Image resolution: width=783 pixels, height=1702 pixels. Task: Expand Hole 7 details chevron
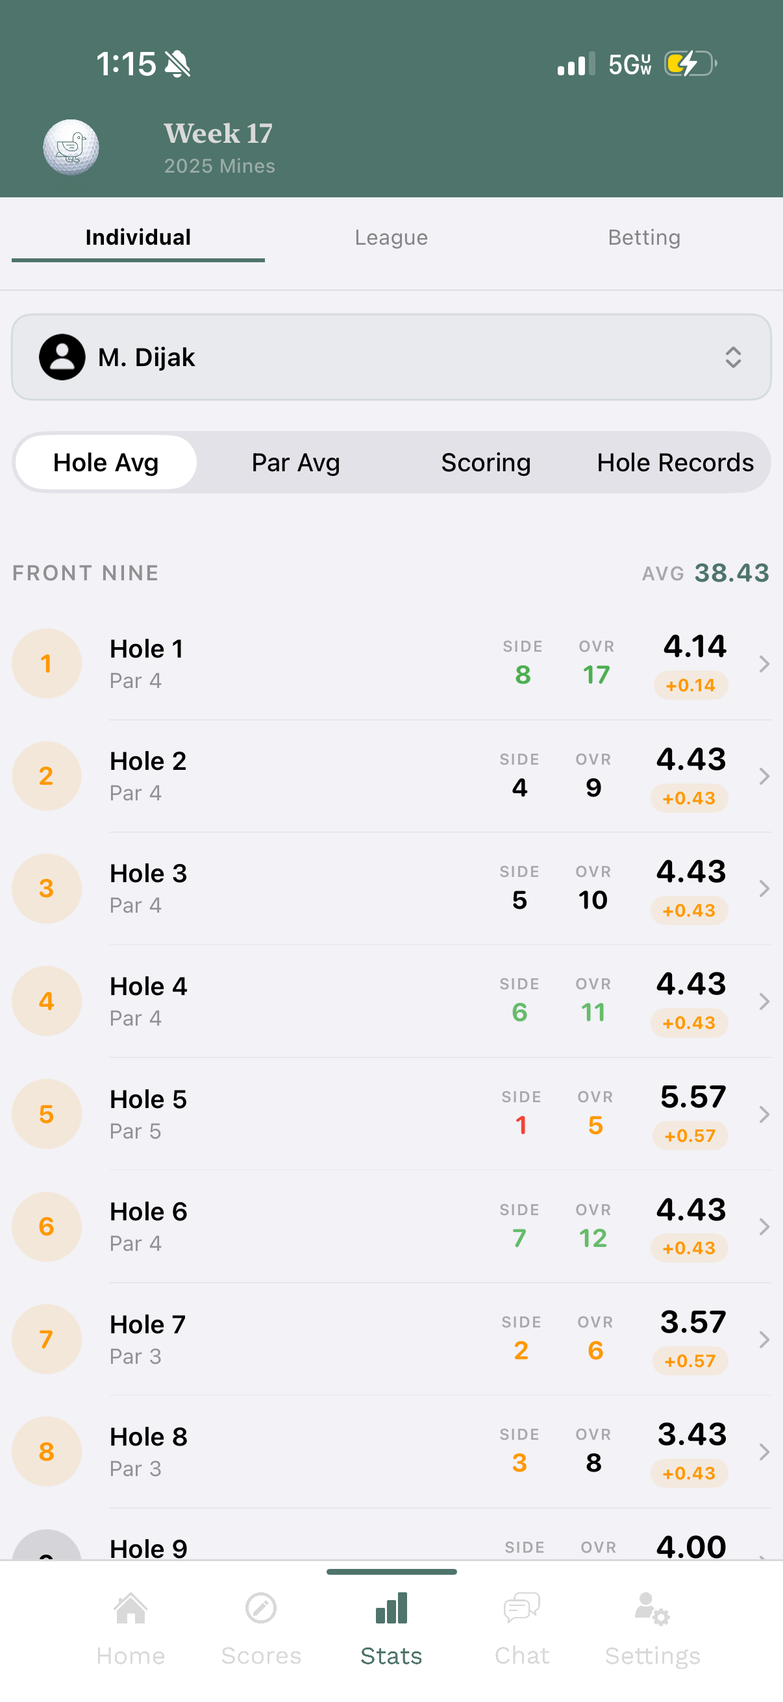pyautogui.click(x=765, y=1339)
